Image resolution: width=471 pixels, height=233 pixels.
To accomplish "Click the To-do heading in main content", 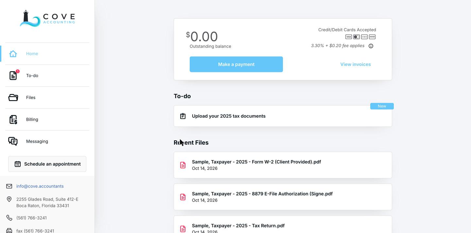I will [182, 96].
